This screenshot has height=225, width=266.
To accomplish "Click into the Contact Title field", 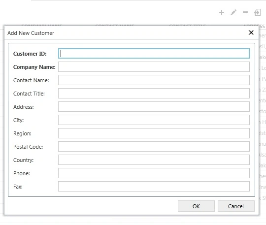I will pyautogui.click(x=154, y=94).
